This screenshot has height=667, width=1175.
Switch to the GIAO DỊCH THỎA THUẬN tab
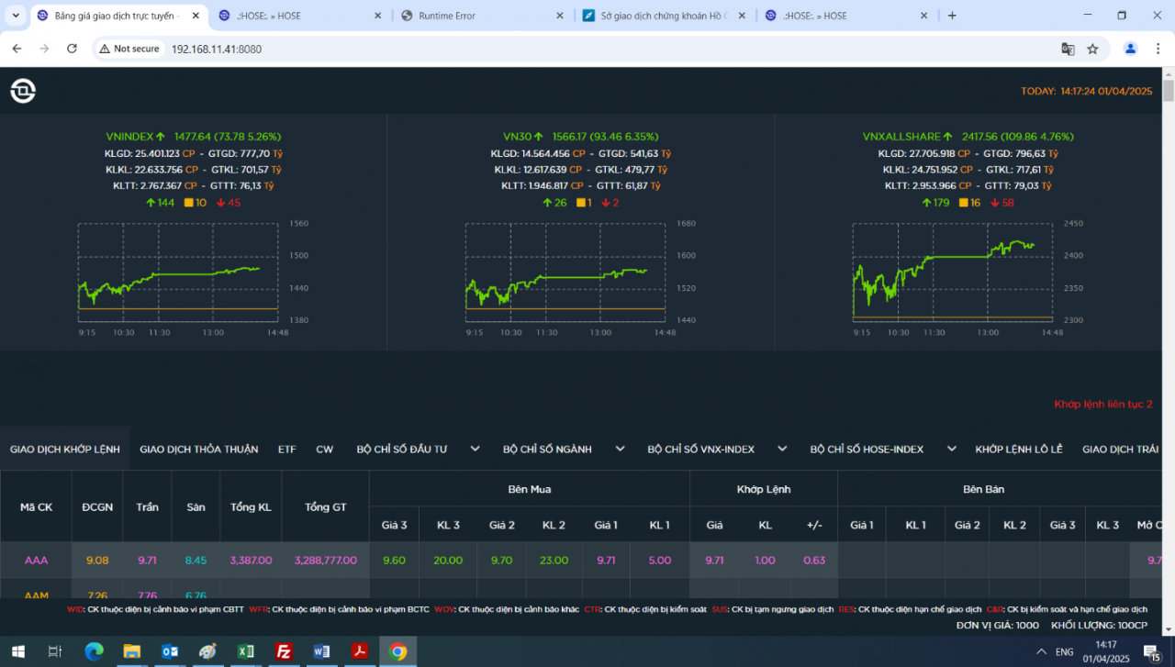click(197, 449)
